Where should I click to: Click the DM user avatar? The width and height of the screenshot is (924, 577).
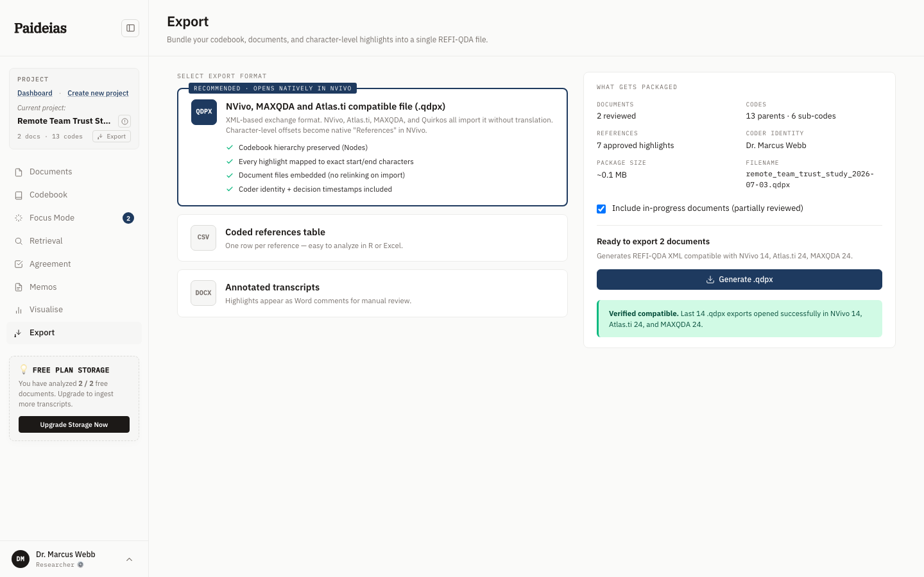(21, 559)
